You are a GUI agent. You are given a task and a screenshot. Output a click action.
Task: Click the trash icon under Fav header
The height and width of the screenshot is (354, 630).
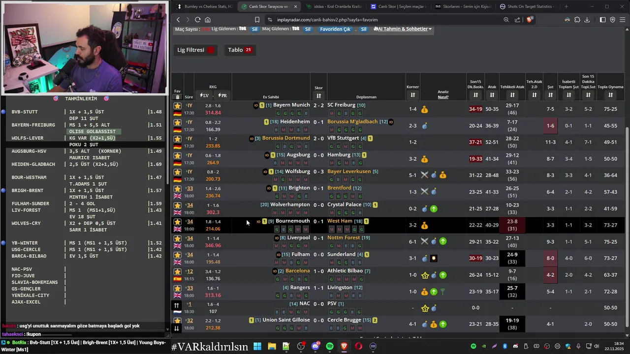(x=177, y=97)
